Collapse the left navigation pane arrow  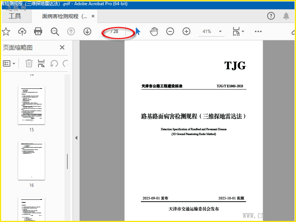(x=76, y=138)
